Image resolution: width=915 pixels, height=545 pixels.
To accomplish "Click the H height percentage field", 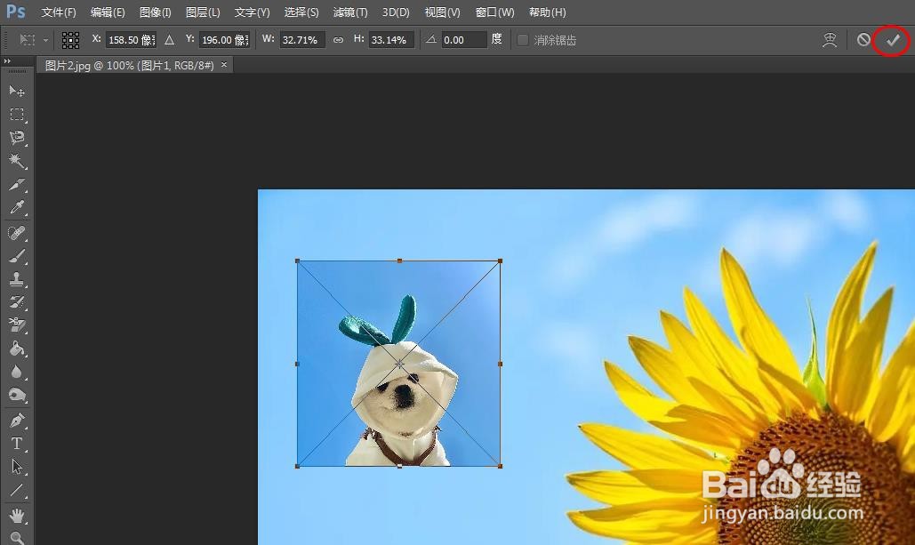I will click(x=391, y=40).
